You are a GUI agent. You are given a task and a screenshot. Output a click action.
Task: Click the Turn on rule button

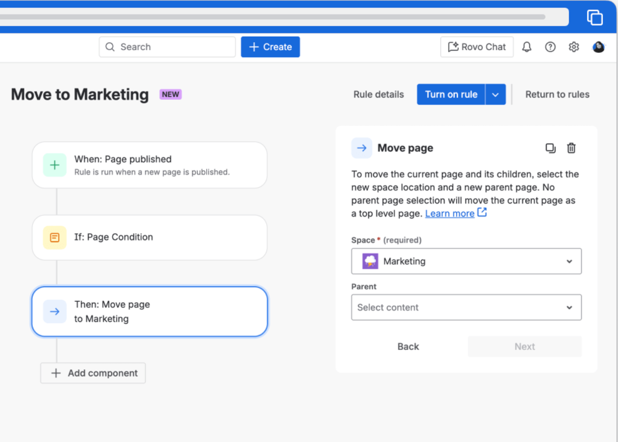[451, 94]
